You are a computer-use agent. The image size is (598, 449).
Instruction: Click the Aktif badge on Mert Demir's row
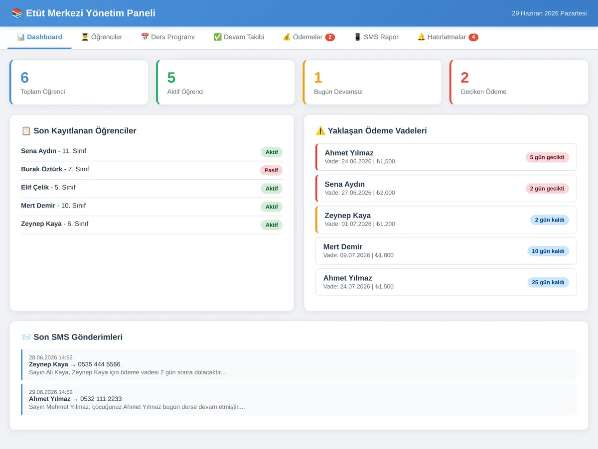pos(272,207)
